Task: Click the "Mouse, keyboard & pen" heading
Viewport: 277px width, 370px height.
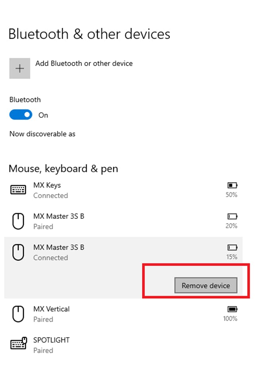Action: coord(63,169)
